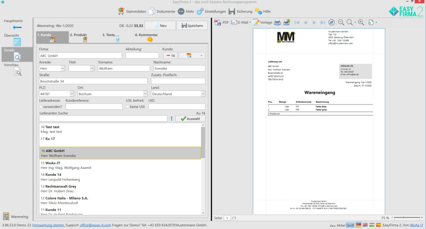Image resolution: width=426 pixels, height=229 pixels.
Task: Switch language to Hungarian flag
Action: [372, 225]
